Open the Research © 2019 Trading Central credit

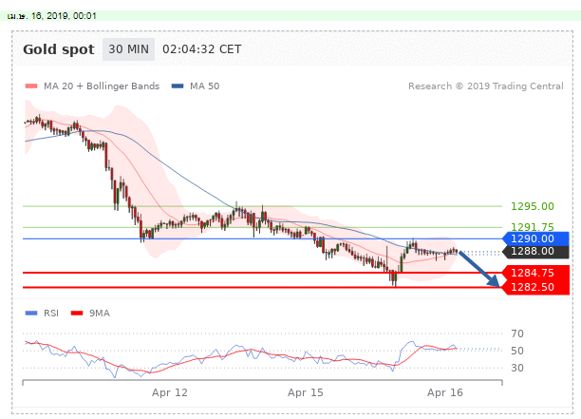pos(484,86)
